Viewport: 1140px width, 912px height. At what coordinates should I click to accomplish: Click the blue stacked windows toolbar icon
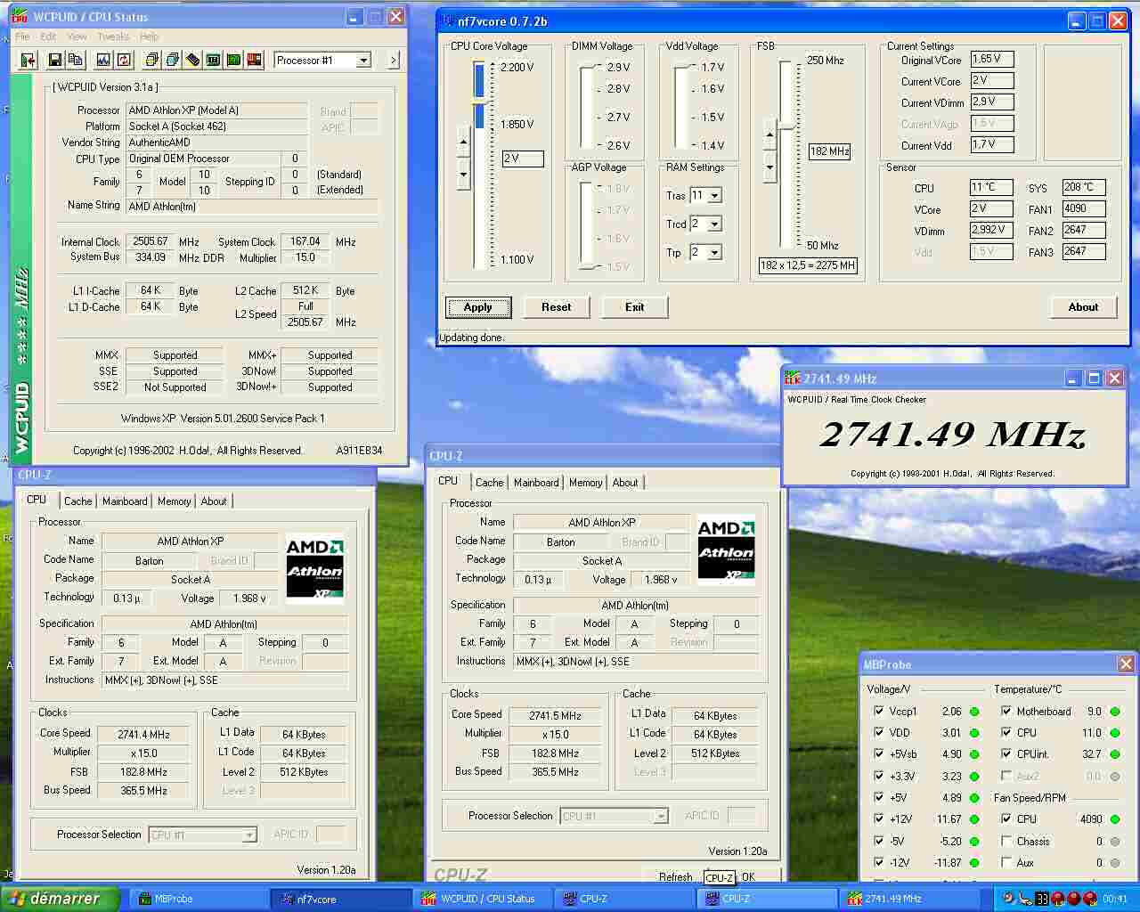[x=172, y=60]
